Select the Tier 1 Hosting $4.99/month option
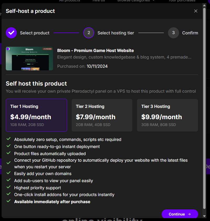Image resolution: width=210 pixels, height=221 pixels. pyautogui.click(x=36, y=115)
